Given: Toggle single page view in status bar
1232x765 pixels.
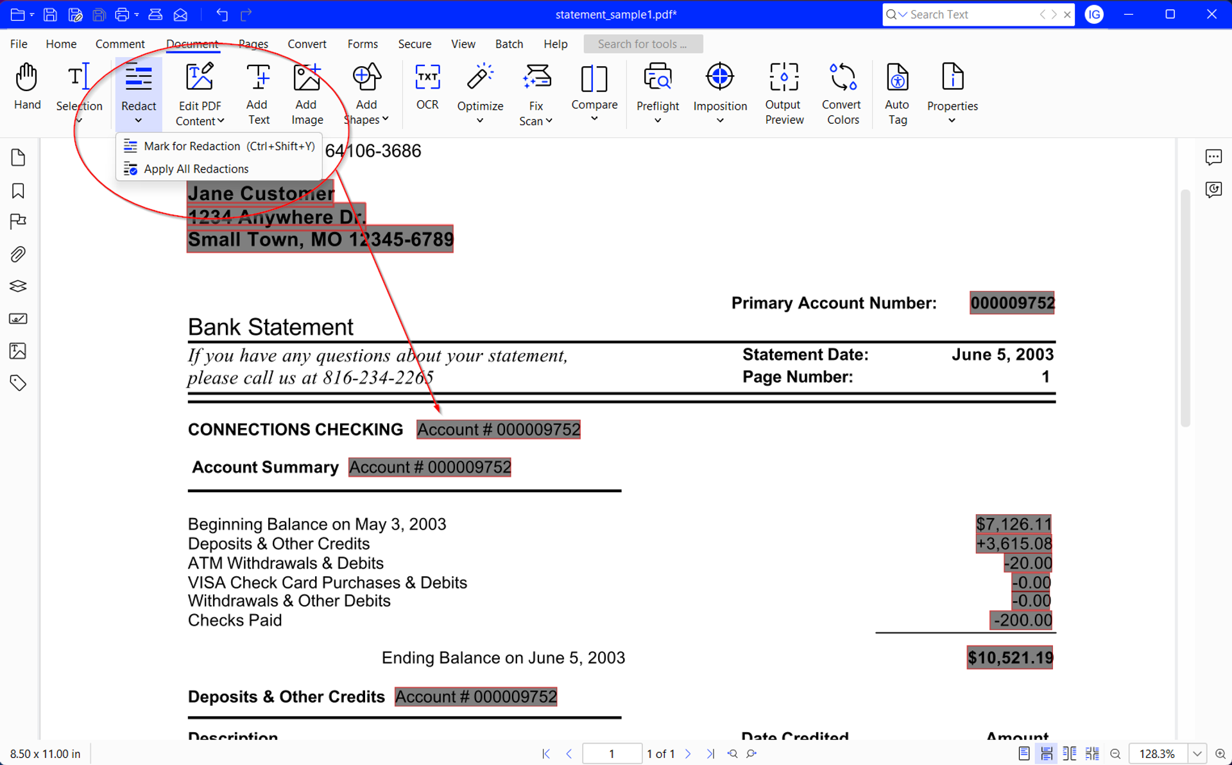Looking at the screenshot, I should (1024, 753).
